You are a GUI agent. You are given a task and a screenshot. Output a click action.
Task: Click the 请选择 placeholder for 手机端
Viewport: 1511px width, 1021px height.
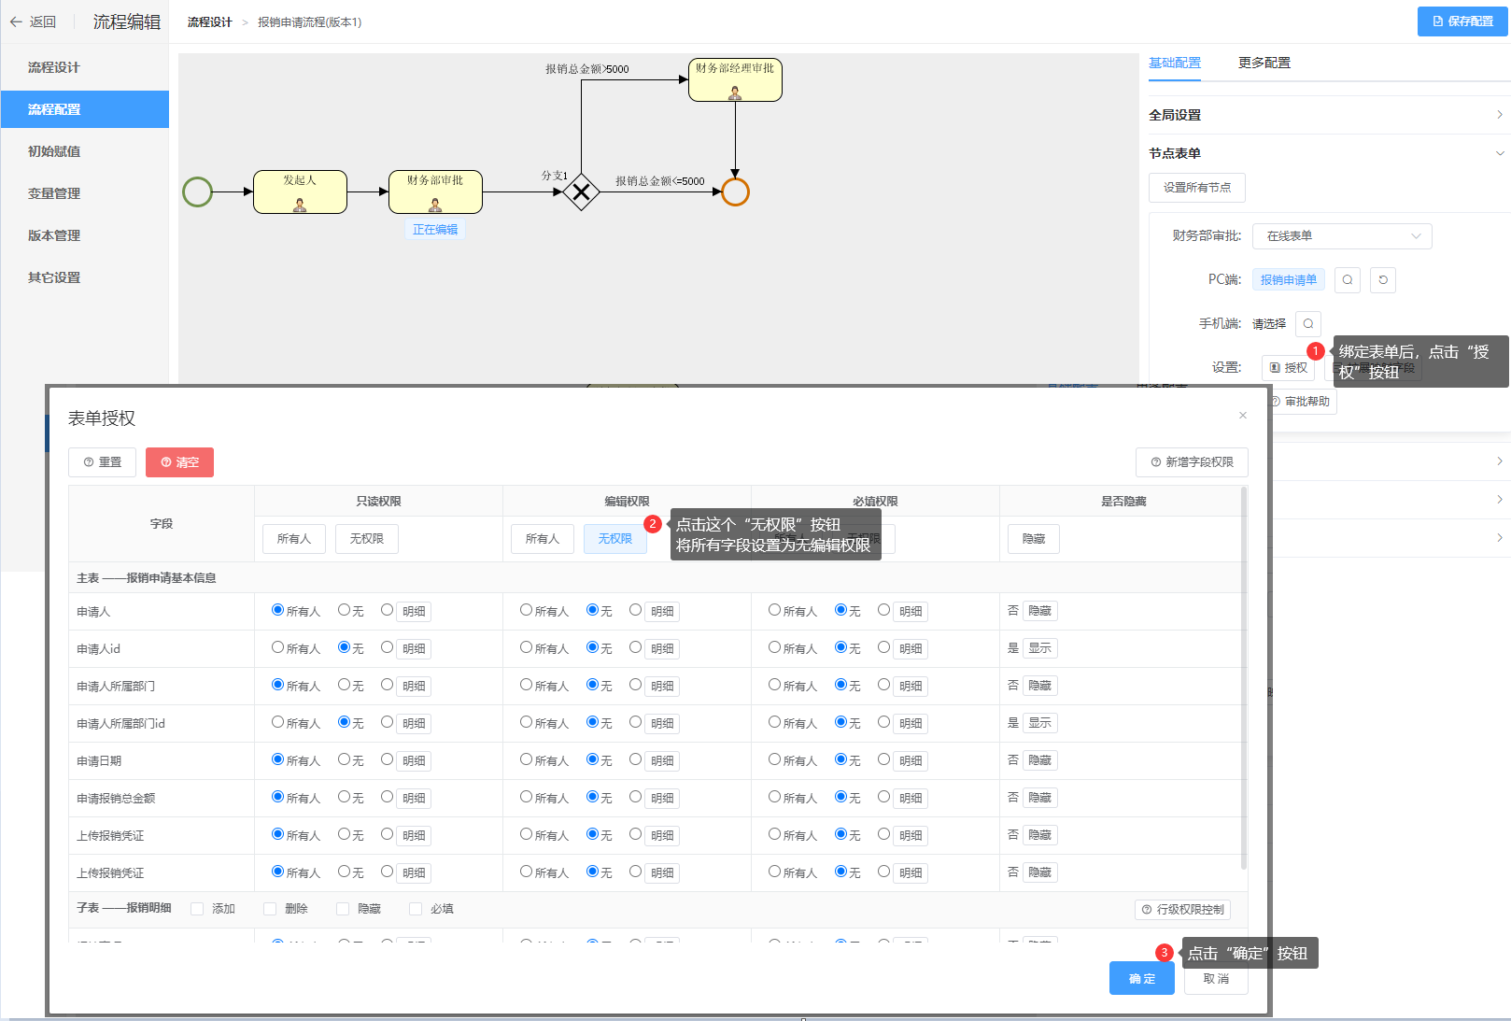tap(1269, 324)
